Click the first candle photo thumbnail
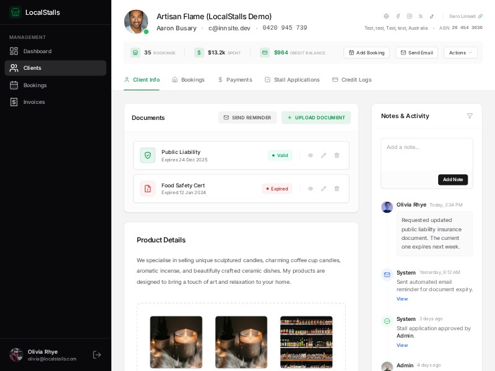Image resolution: width=495 pixels, height=371 pixels. 176,342
